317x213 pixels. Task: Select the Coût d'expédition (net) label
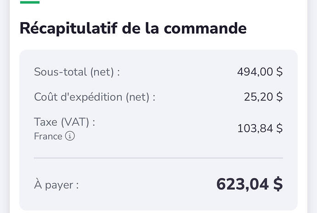95,97
